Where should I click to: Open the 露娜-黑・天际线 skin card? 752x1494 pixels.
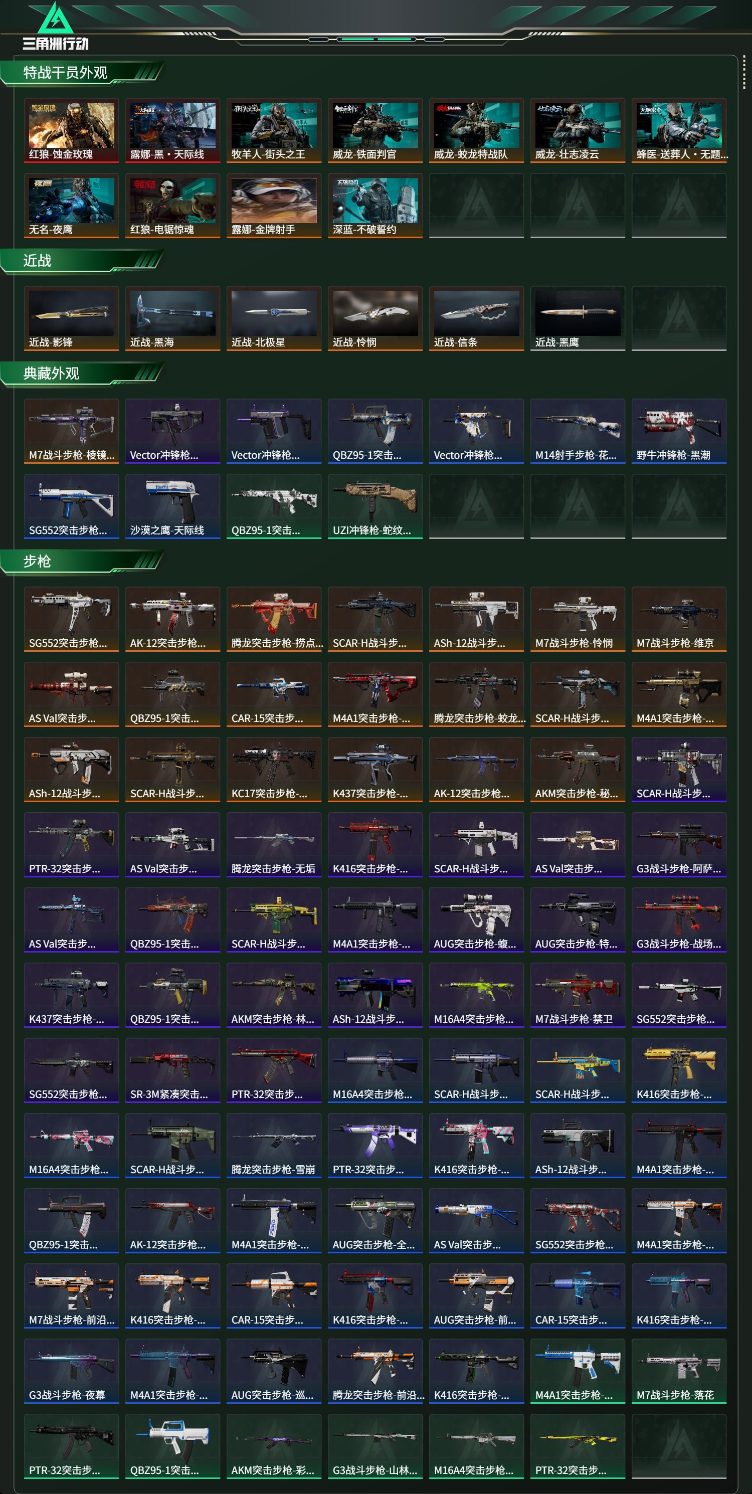tap(173, 130)
